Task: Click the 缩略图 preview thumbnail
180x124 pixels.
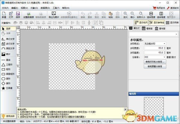Action: pos(154,107)
